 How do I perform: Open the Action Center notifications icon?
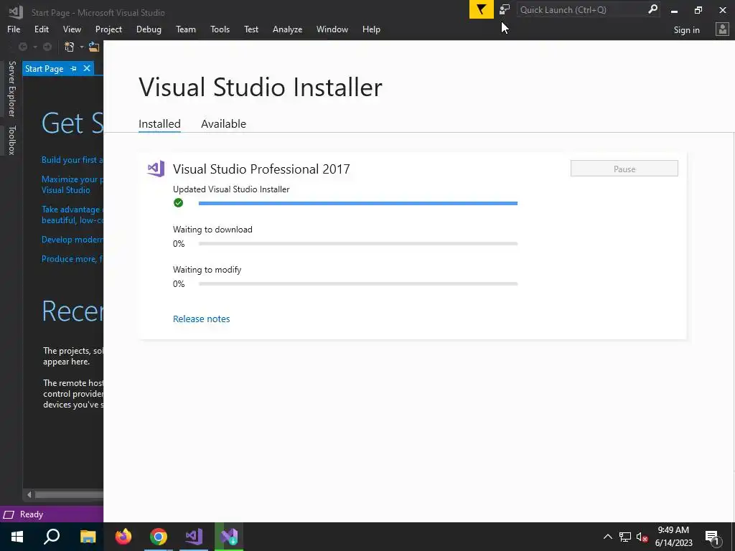coord(712,537)
